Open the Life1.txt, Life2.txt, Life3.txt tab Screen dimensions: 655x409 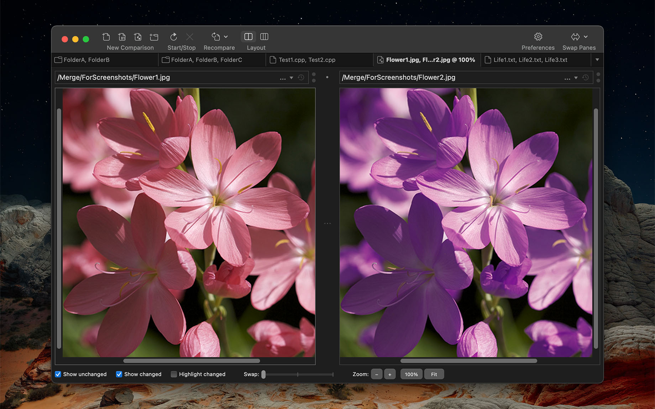pos(530,60)
